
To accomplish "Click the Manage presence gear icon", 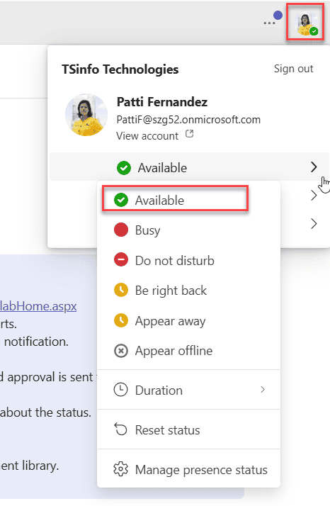I will (x=120, y=469).
